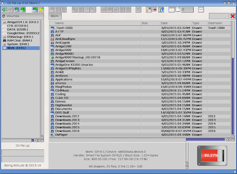This screenshot has width=237, height=174.
Task: Click the green Amiga4000TBackup_20120718 icon
Action: coord(52,58)
